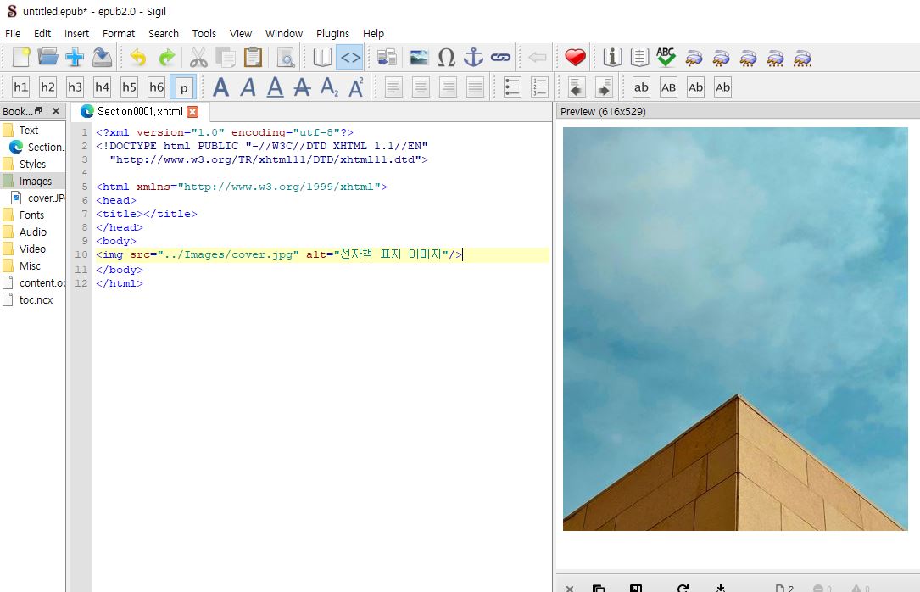Toggle italic formatting

tap(248, 87)
